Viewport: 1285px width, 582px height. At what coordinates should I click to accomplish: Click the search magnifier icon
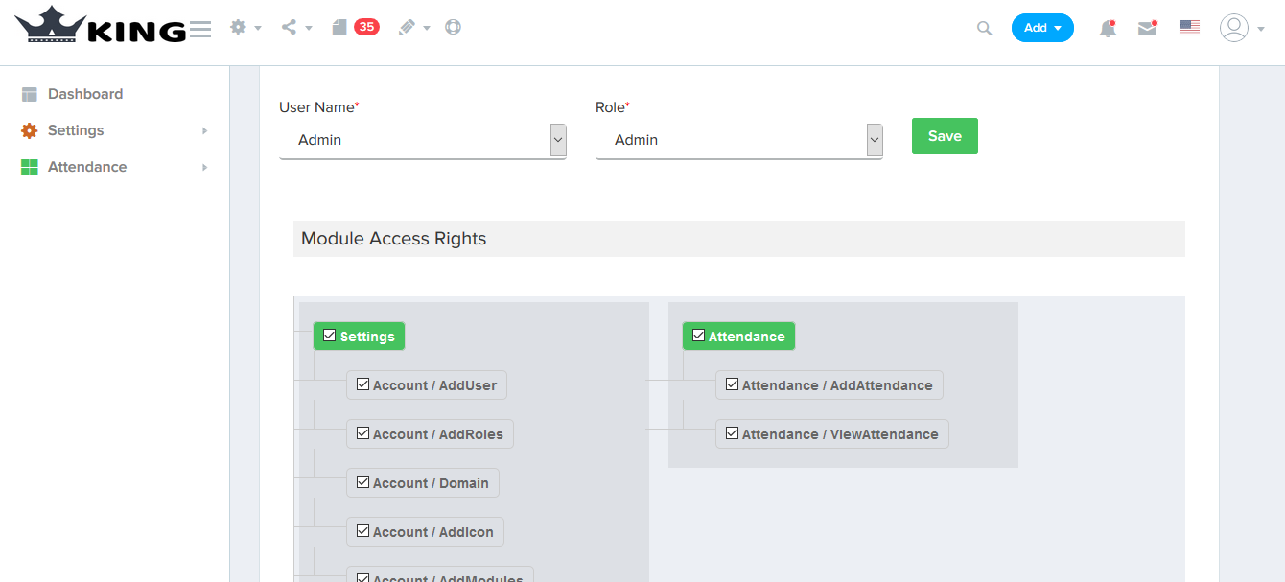(x=984, y=29)
